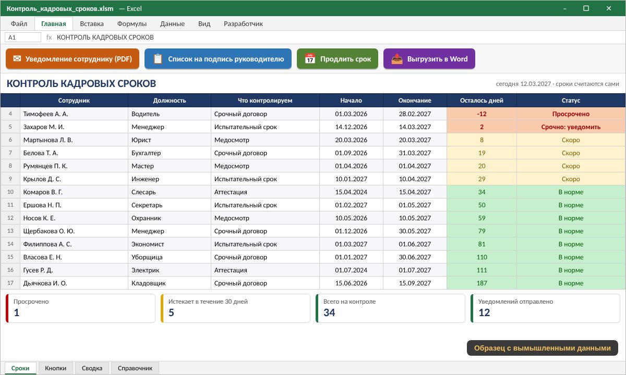Click the envelope icon on the employee notification button
Screen dimensions: 626x375
17,59
